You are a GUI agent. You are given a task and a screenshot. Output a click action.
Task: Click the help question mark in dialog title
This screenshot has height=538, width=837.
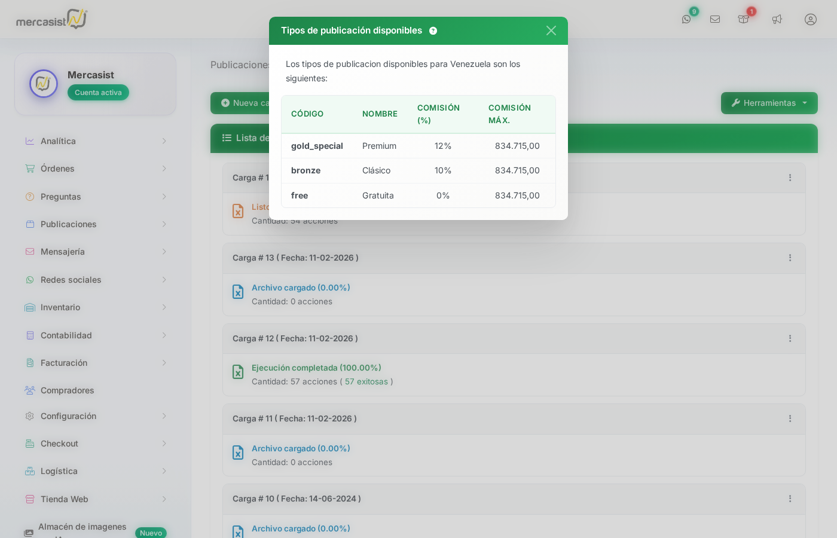(x=433, y=31)
